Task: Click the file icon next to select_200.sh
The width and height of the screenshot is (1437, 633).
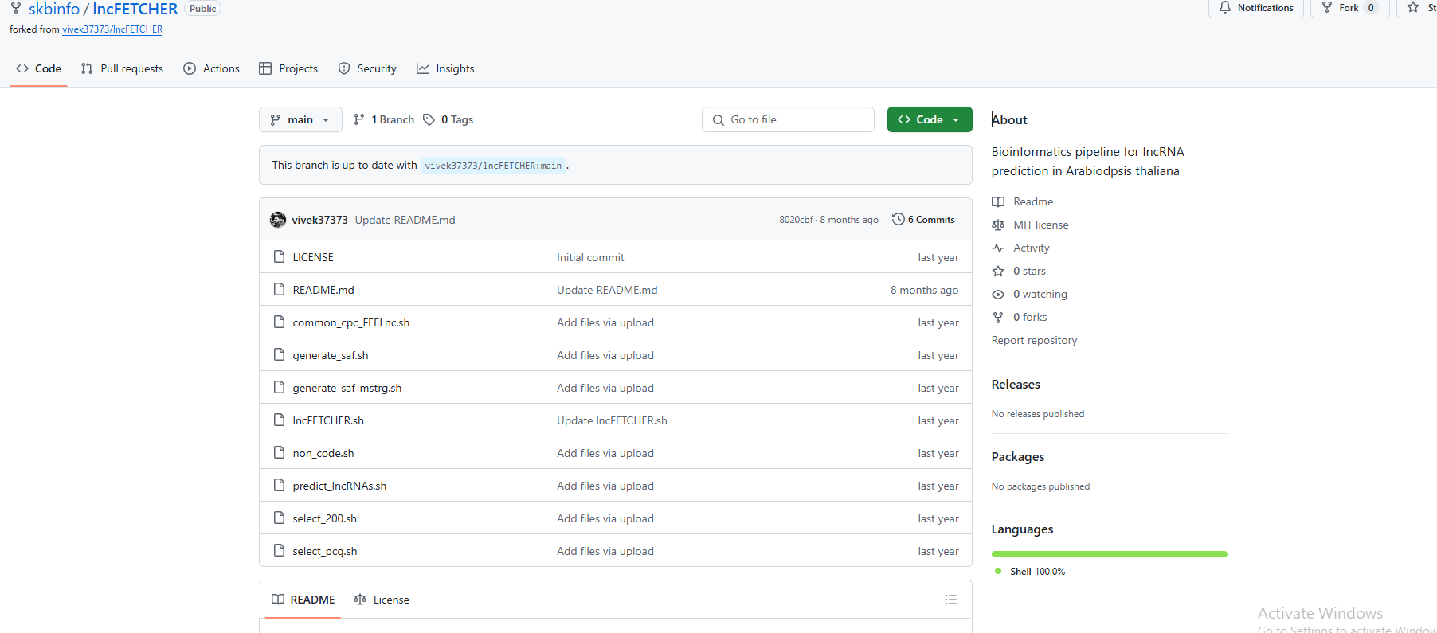Action: coord(279,518)
